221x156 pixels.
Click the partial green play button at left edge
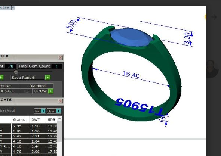(1, 77)
